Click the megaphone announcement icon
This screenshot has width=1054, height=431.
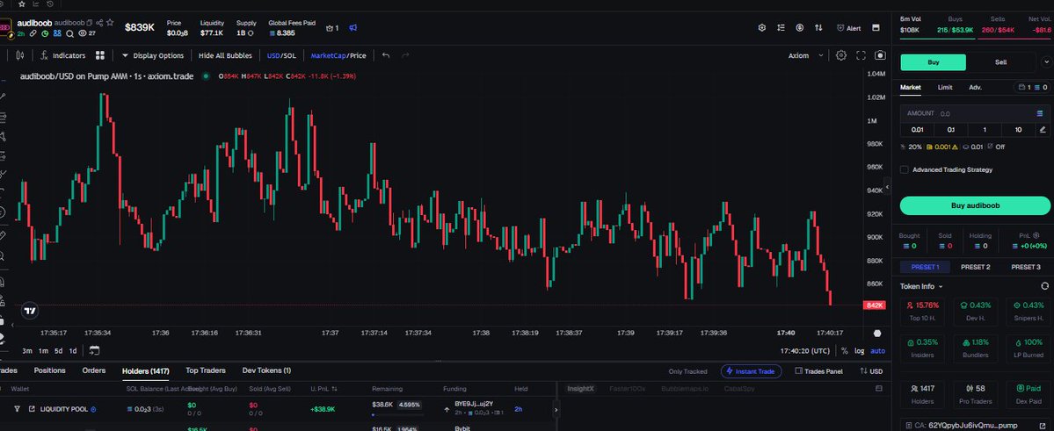(x=353, y=28)
